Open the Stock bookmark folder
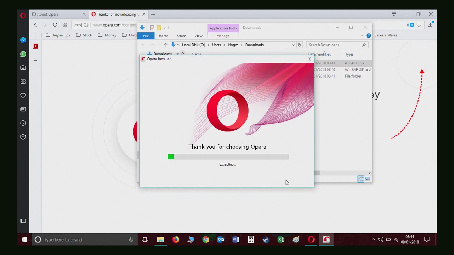This screenshot has height=255, width=454. 84,35
